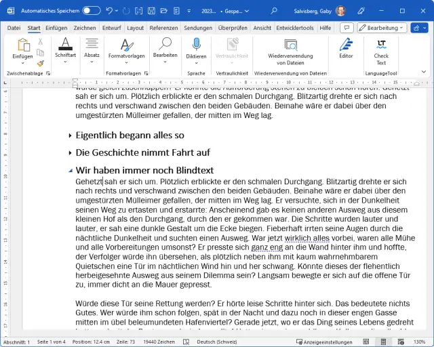Click LanguageTool Check Text icon
This screenshot has width=434, height=347.
pos(381,45)
